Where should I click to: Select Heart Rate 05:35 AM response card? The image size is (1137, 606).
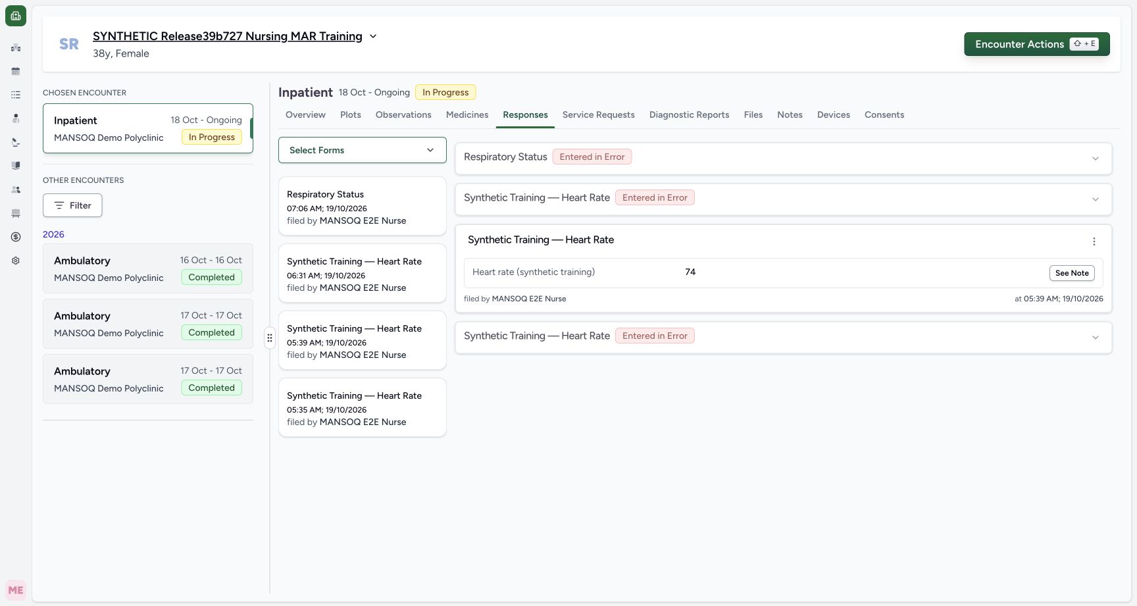363,407
